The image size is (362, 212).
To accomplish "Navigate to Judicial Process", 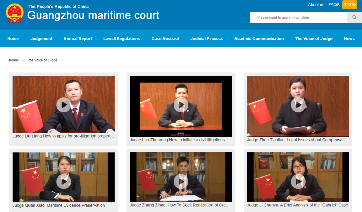I will tap(206, 39).
